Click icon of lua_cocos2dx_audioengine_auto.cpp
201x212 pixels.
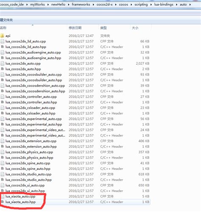pyautogui.click(x=3, y=52)
